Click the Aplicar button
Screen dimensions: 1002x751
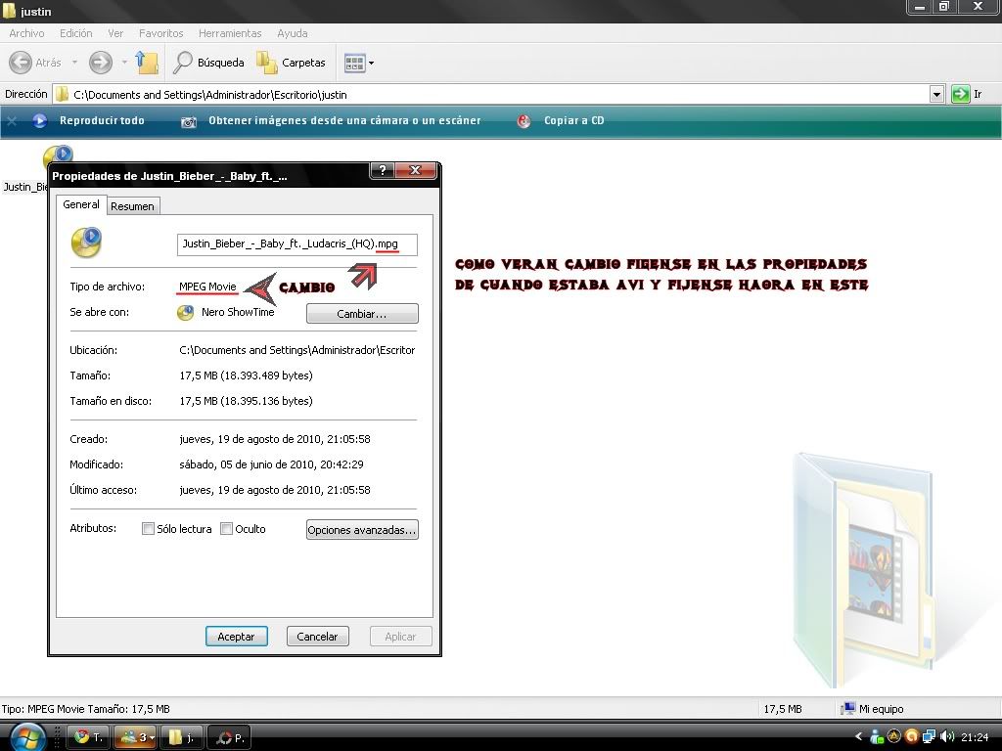tap(400, 636)
